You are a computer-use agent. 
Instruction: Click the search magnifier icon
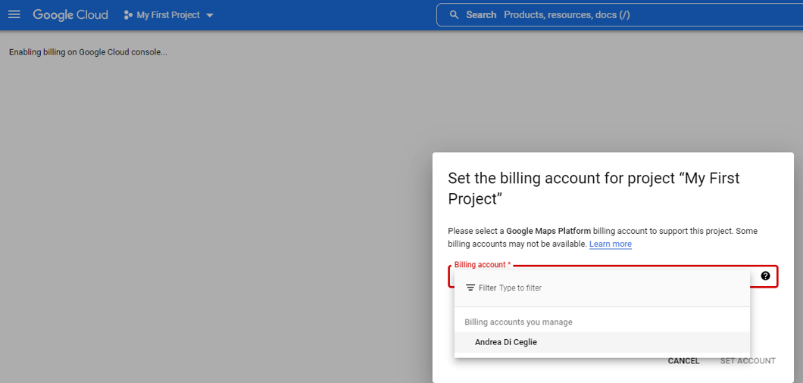pyautogui.click(x=454, y=15)
